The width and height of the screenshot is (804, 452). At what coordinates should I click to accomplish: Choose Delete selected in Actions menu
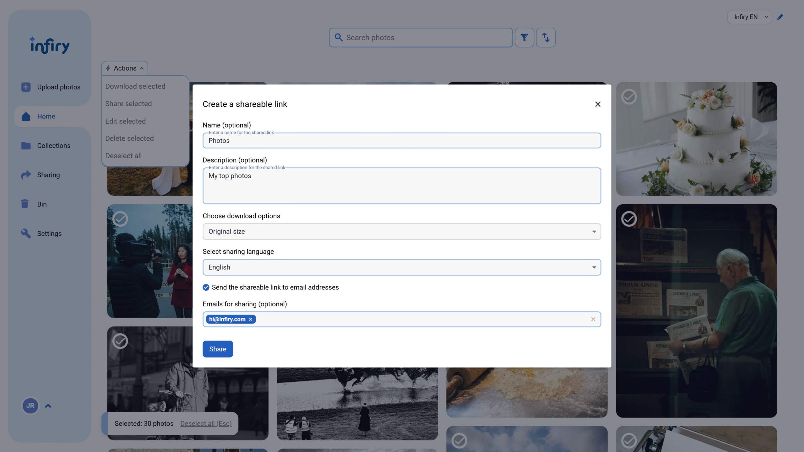[x=129, y=138]
